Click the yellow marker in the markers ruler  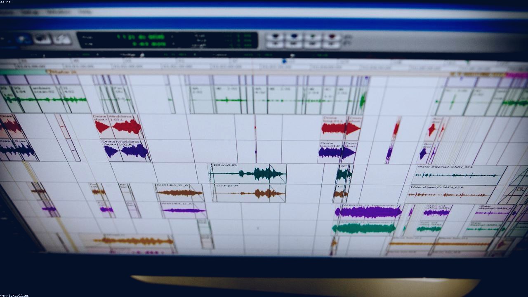pyautogui.click(x=62, y=72)
